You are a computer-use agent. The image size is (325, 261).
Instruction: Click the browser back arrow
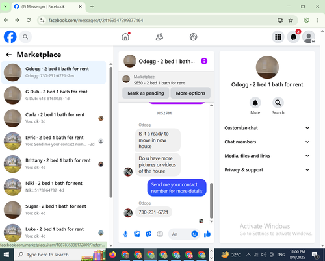click(x=6, y=20)
